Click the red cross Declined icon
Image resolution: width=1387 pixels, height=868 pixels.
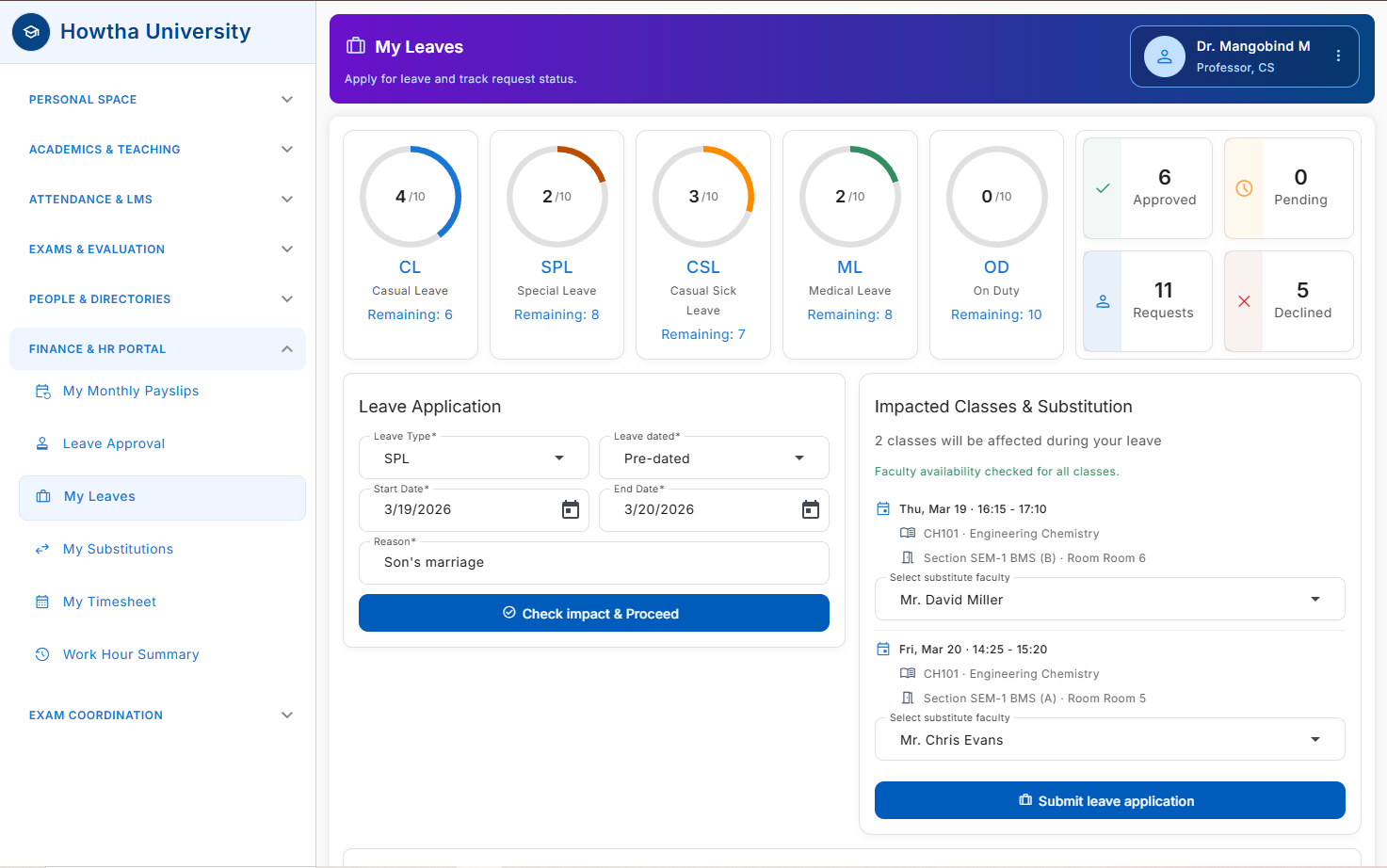1244,301
